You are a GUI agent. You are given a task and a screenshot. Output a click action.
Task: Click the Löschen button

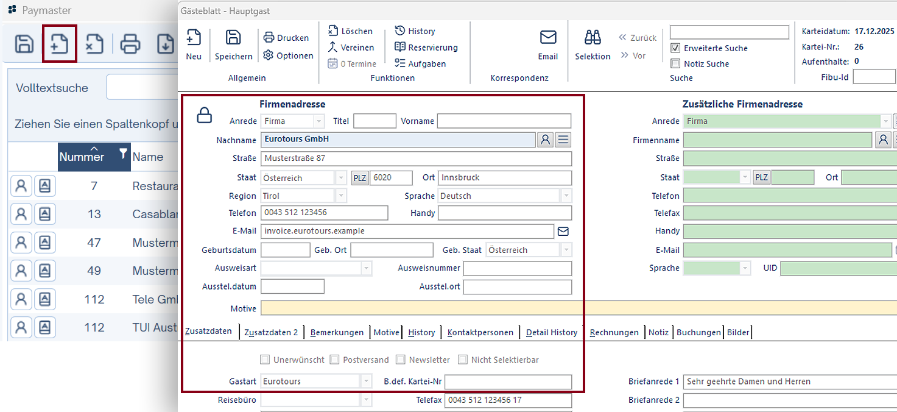351,31
